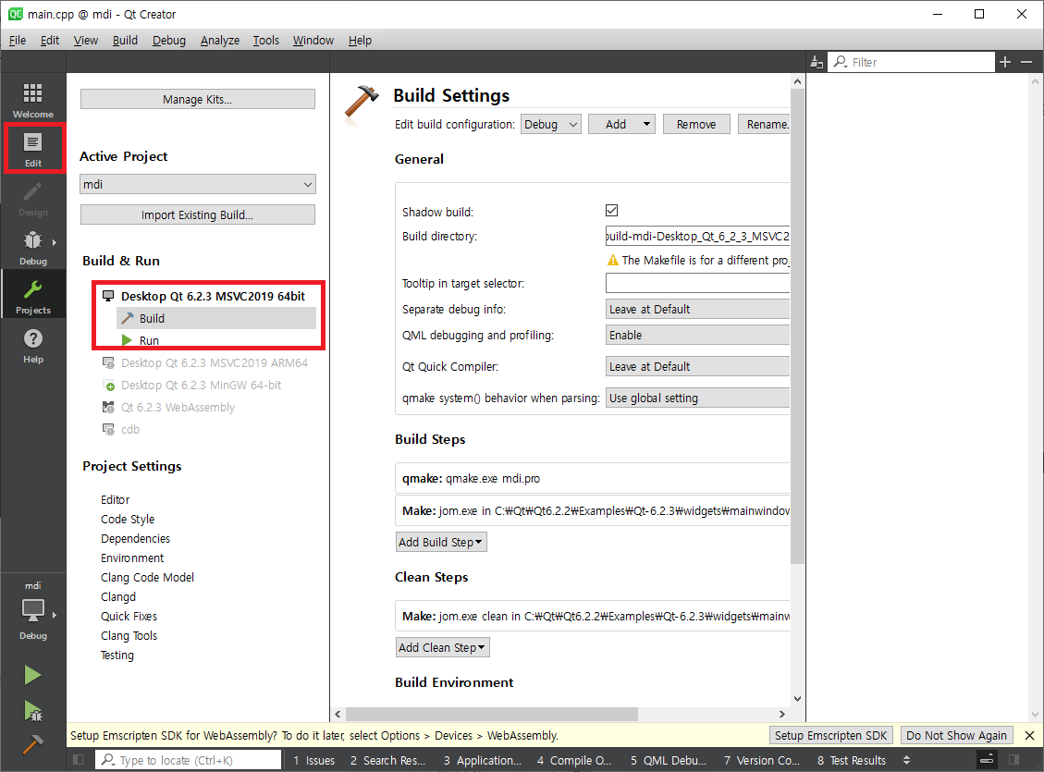The width and height of the screenshot is (1044, 772).
Task: Toggle right sidebar in status bar
Action: coord(1014,759)
